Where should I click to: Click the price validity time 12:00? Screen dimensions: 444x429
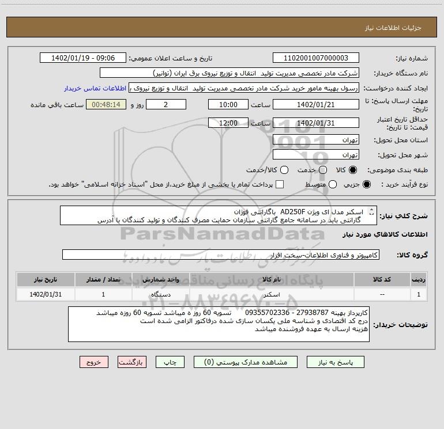(228, 123)
